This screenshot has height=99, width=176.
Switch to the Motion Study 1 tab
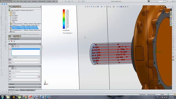click(x=30, y=90)
